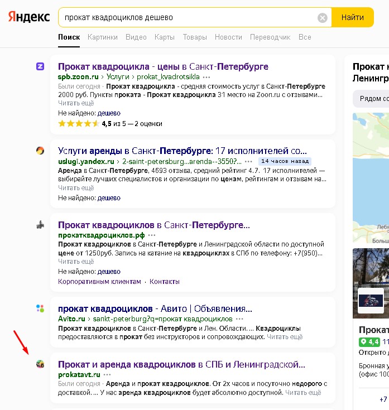
Task: Click 'дешево' in Yandex Uslugi Не найдено line
Action: pyautogui.click(x=109, y=198)
